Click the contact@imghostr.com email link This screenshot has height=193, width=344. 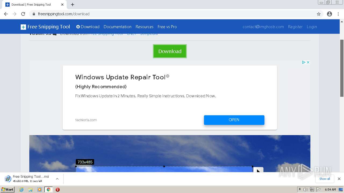click(x=263, y=27)
